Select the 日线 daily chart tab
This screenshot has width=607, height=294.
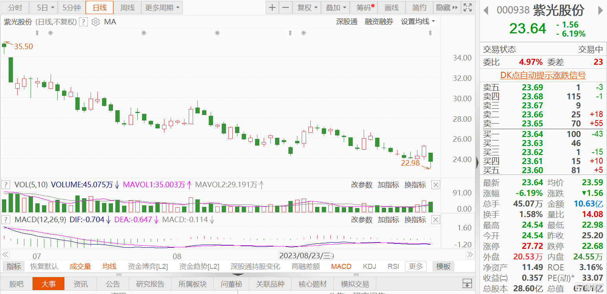[100, 7]
